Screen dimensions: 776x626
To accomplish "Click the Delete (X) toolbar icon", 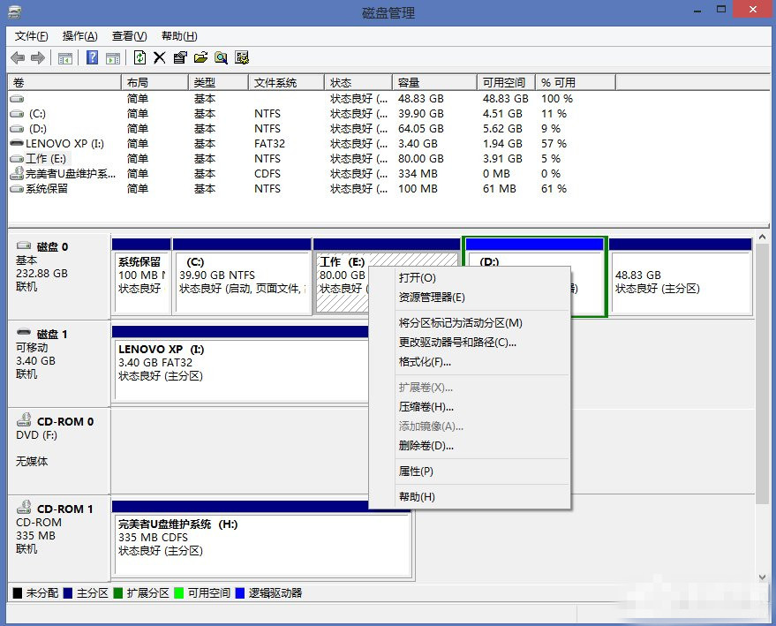I will point(161,57).
